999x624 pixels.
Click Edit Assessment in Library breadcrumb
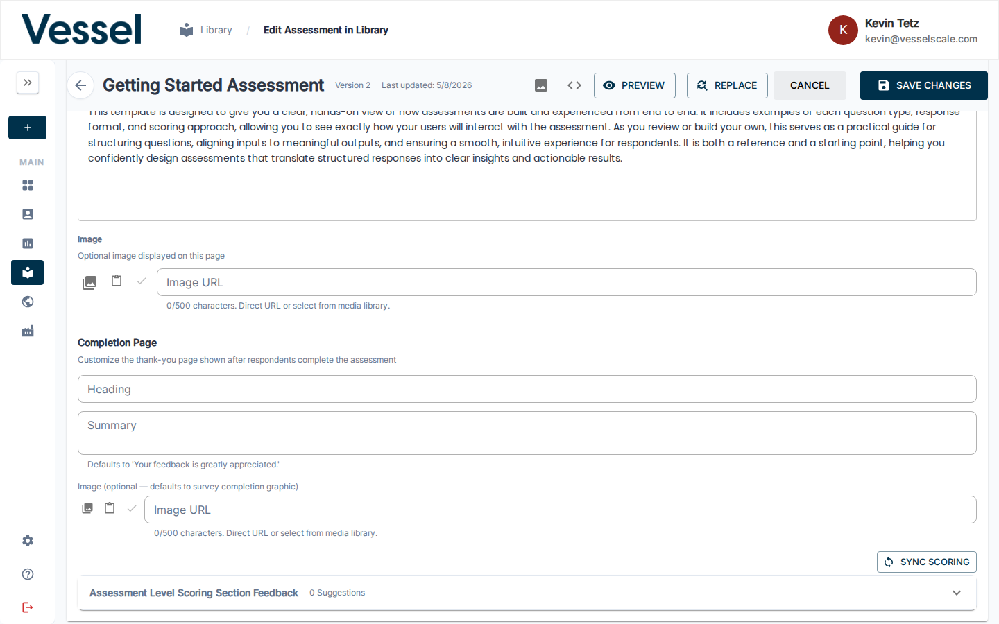326,30
